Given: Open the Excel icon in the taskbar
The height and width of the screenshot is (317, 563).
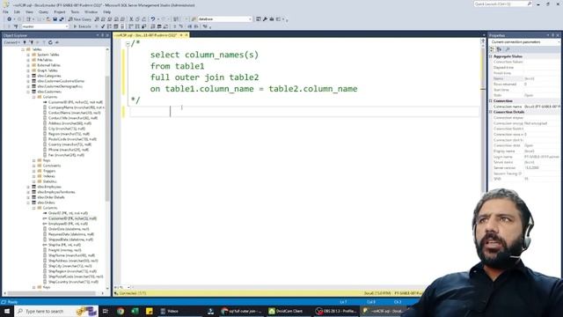Looking at the screenshot, I should coord(135,311).
